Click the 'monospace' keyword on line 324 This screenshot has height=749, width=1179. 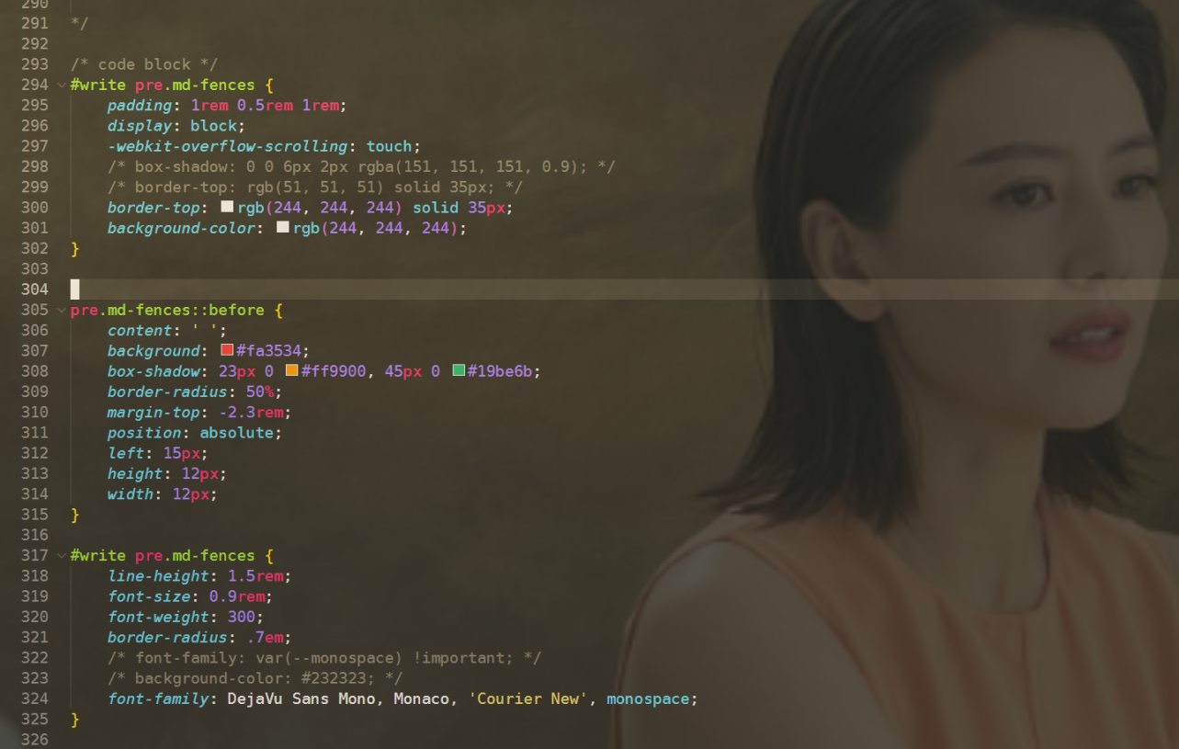pyautogui.click(x=648, y=698)
